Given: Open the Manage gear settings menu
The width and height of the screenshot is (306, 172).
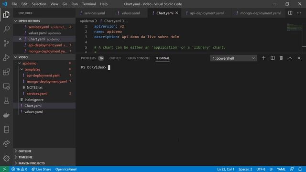Looking at the screenshot, I should point(6,158).
